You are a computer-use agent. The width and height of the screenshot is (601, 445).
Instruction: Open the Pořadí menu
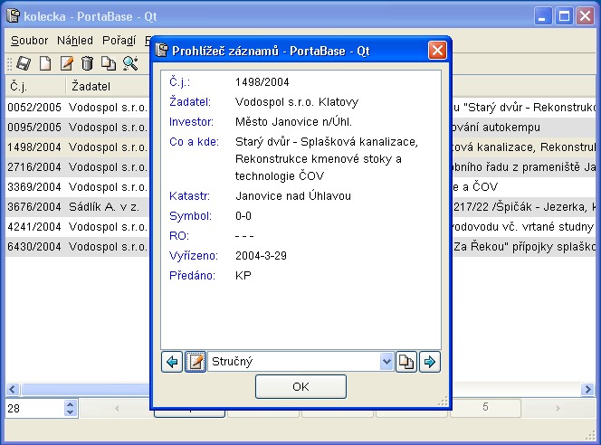(x=119, y=40)
